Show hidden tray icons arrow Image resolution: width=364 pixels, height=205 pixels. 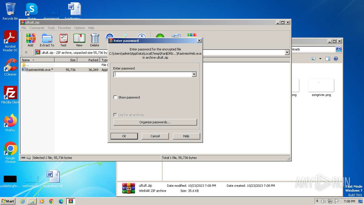(317, 201)
